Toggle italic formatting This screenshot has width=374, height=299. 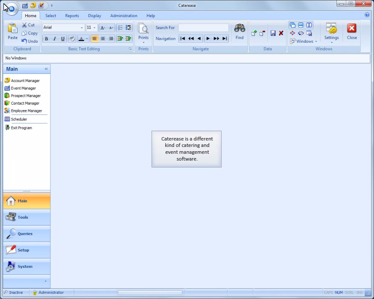click(x=55, y=39)
